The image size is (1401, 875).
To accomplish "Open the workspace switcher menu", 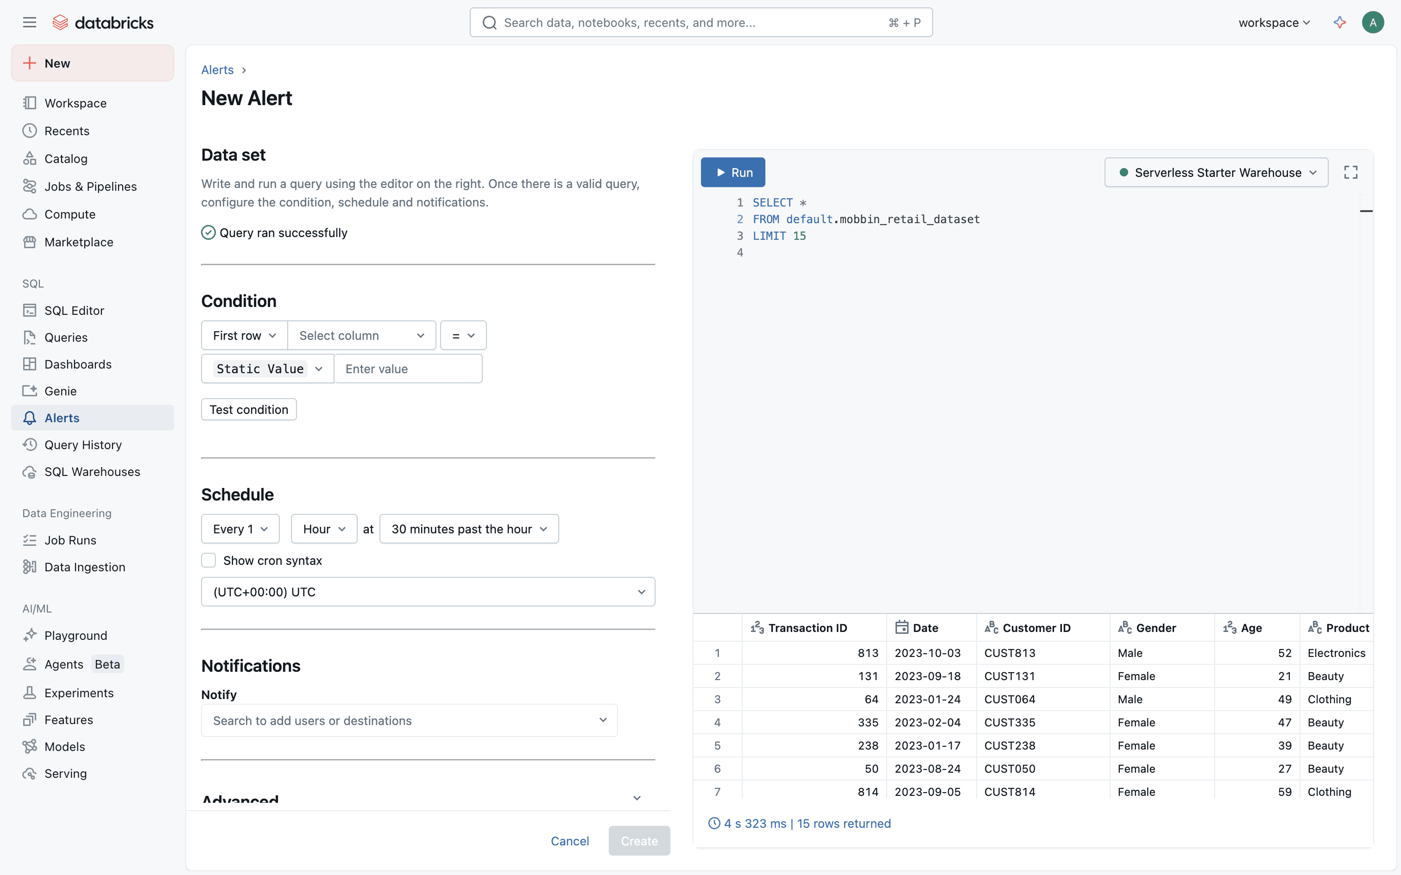I will 1274,23.
